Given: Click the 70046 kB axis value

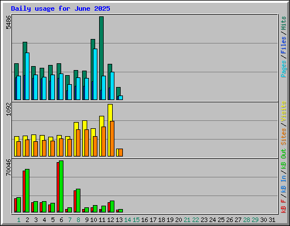Looking at the screenshot, I should [x=8, y=167].
